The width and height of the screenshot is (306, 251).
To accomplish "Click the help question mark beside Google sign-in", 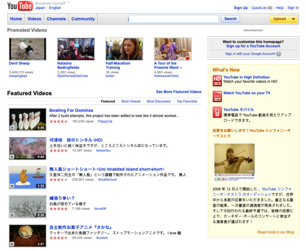I will [278, 53].
